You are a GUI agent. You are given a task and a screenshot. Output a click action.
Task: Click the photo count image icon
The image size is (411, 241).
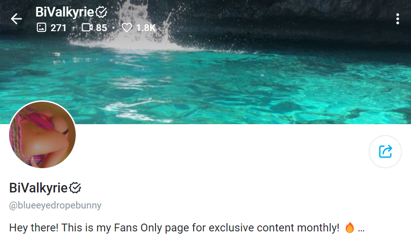[x=41, y=27]
